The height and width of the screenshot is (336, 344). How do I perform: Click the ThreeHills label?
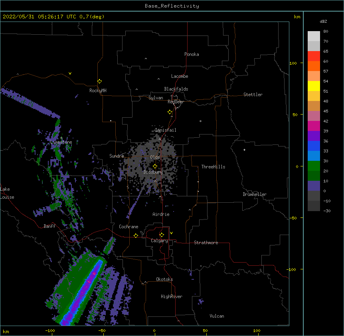click(213, 167)
